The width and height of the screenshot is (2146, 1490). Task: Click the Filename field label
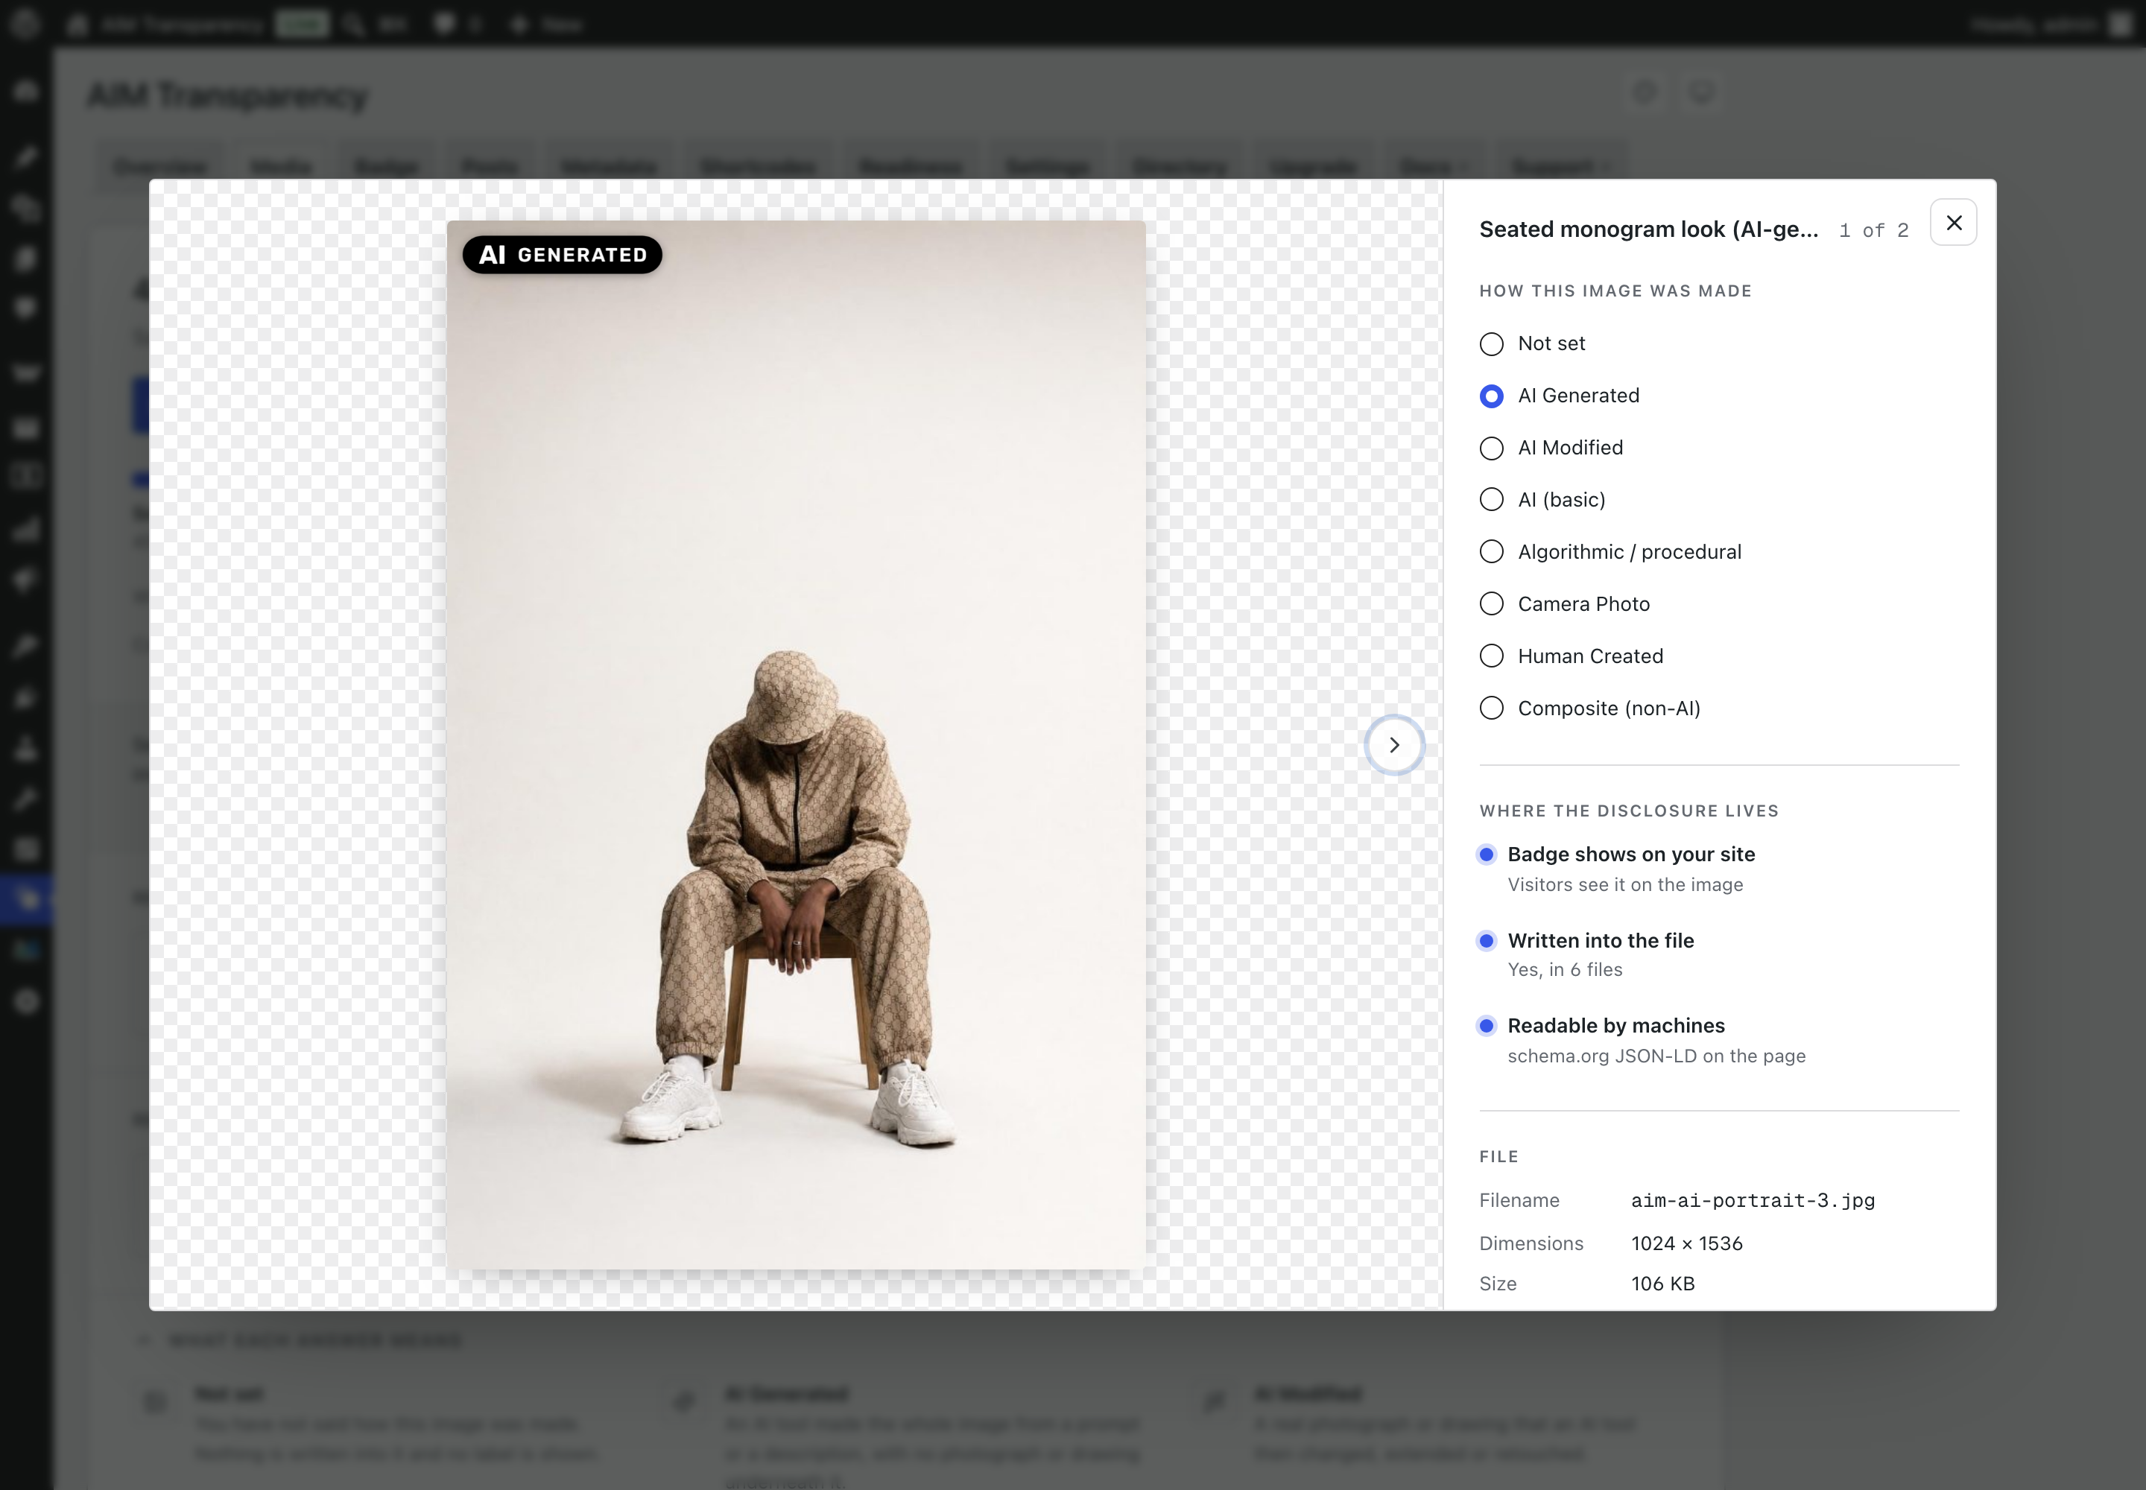[1519, 1201]
